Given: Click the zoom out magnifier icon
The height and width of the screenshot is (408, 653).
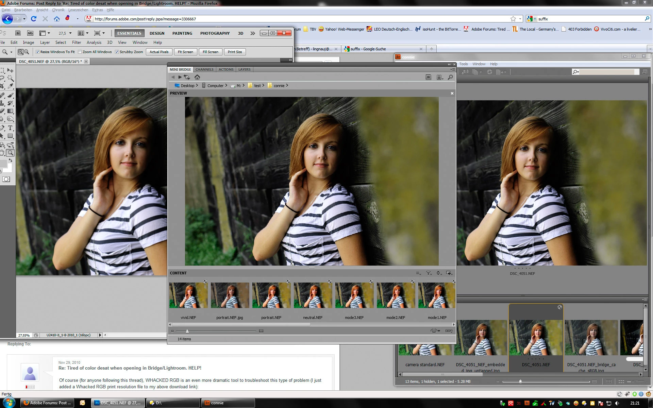Looking at the screenshot, I should (x=26, y=52).
